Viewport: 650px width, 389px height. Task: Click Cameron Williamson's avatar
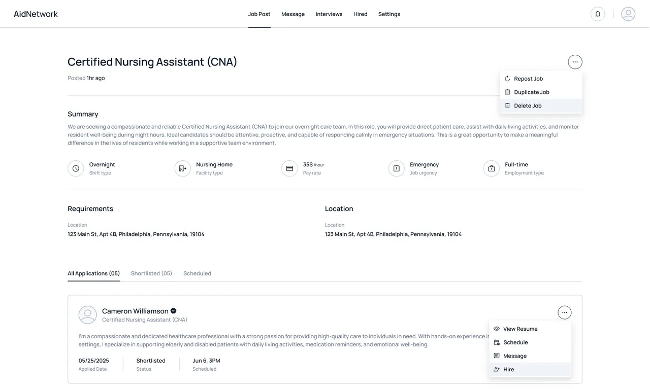click(87, 315)
